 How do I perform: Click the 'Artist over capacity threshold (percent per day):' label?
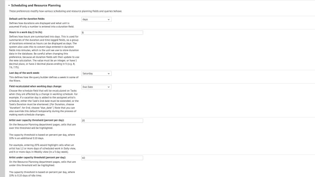tap(36, 120)
